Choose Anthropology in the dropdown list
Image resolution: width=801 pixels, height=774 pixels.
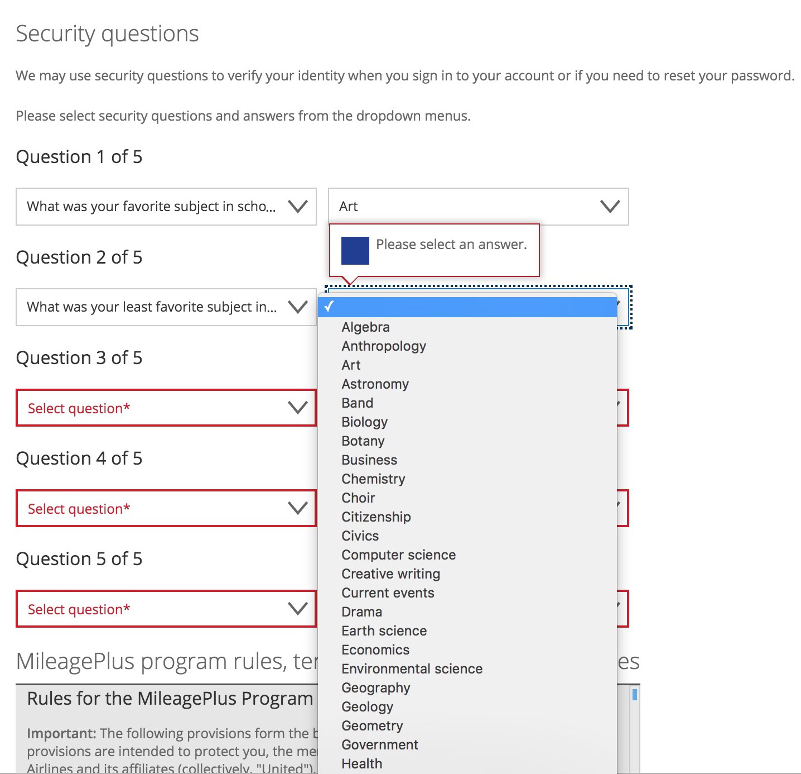(384, 346)
